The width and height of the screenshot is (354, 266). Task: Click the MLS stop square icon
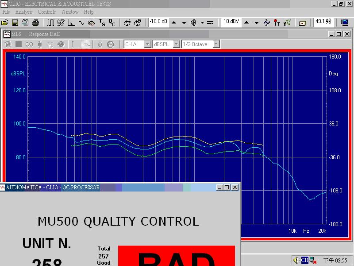point(19,44)
